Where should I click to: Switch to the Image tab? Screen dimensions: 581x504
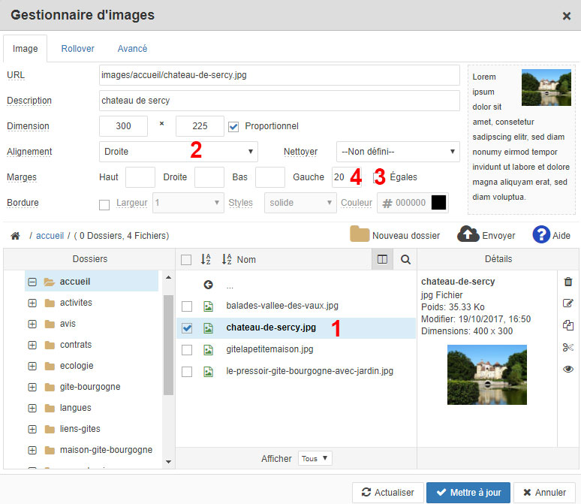tap(26, 49)
